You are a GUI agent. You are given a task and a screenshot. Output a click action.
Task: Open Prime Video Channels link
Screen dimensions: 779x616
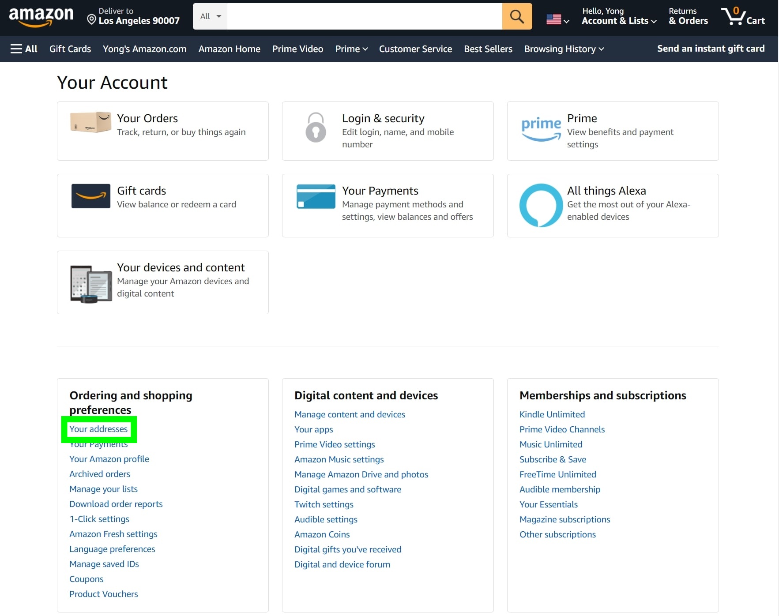pyautogui.click(x=562, y=429)
